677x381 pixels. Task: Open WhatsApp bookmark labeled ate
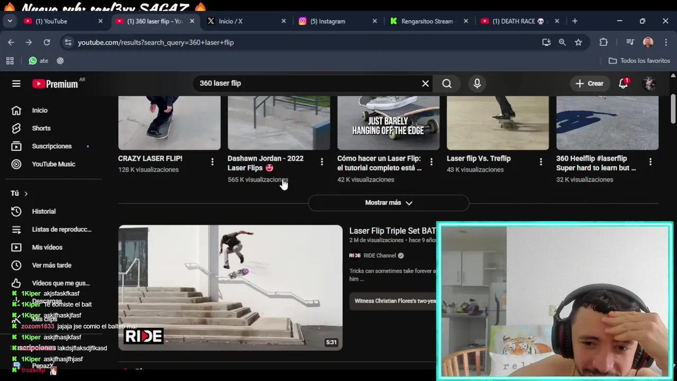click(x=39, y=61)
